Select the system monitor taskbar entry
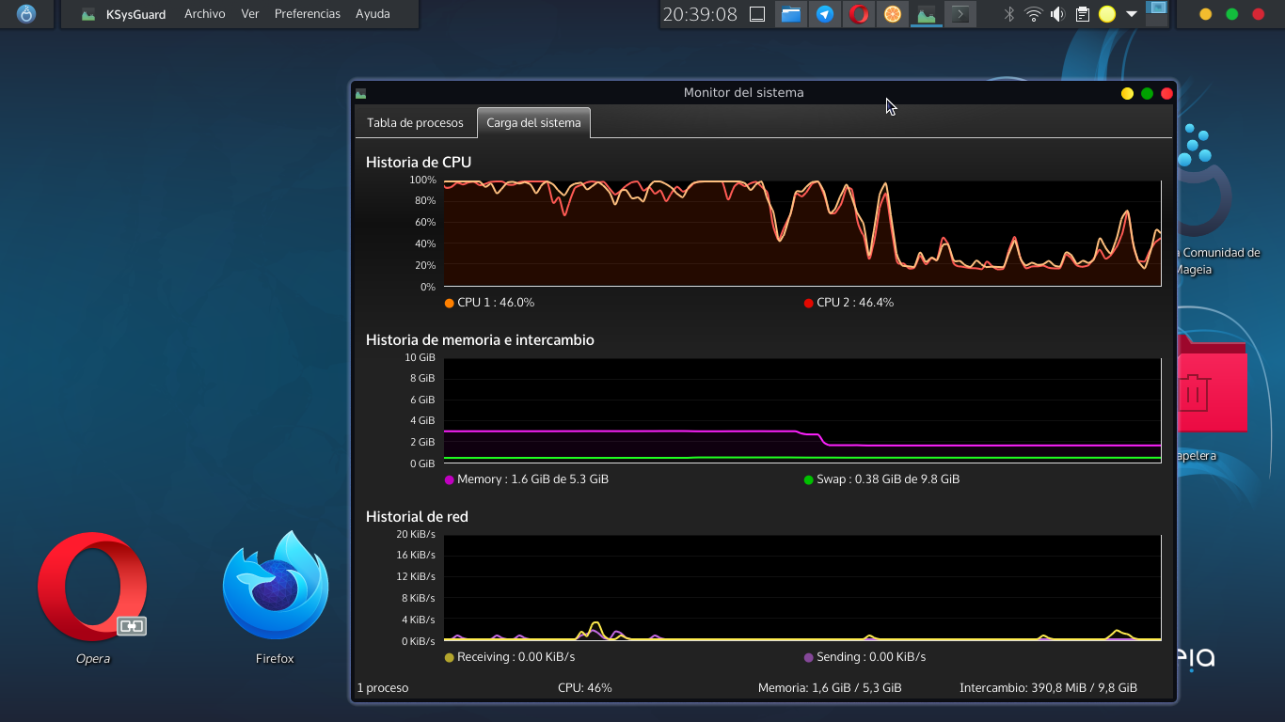The image size is (1285, 722). 927,14
